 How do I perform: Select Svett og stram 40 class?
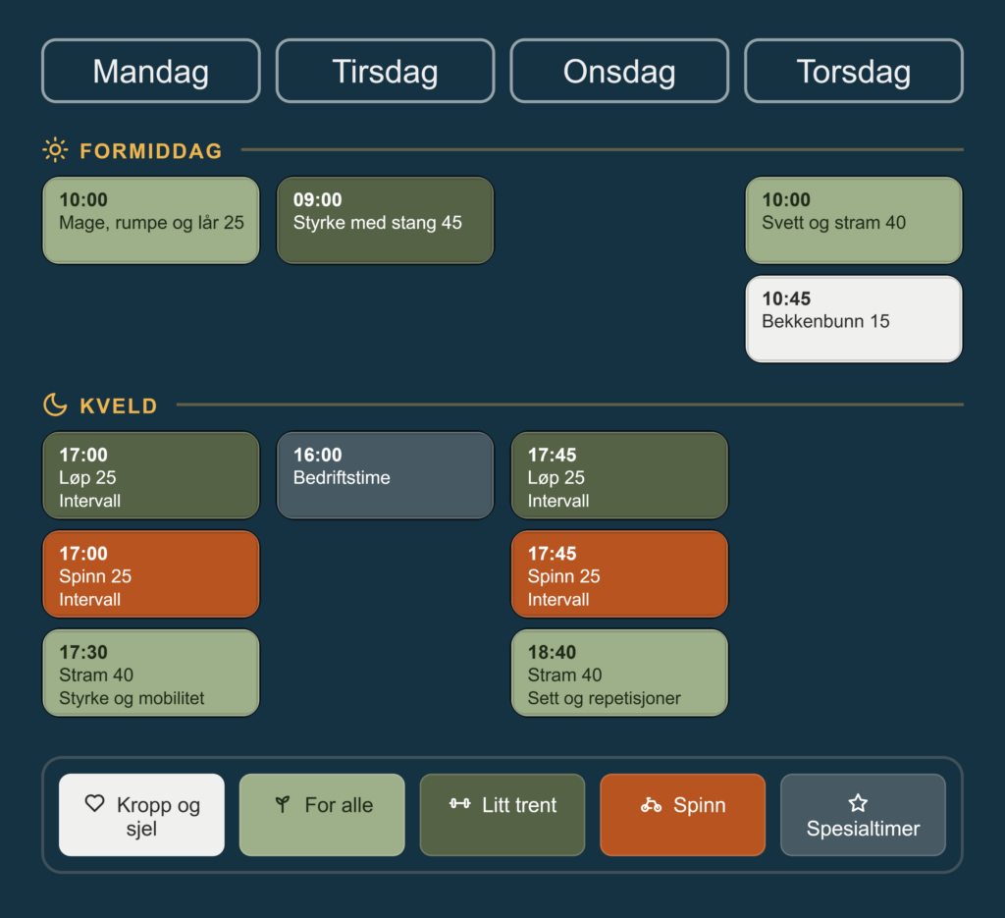tap(854, 221)
